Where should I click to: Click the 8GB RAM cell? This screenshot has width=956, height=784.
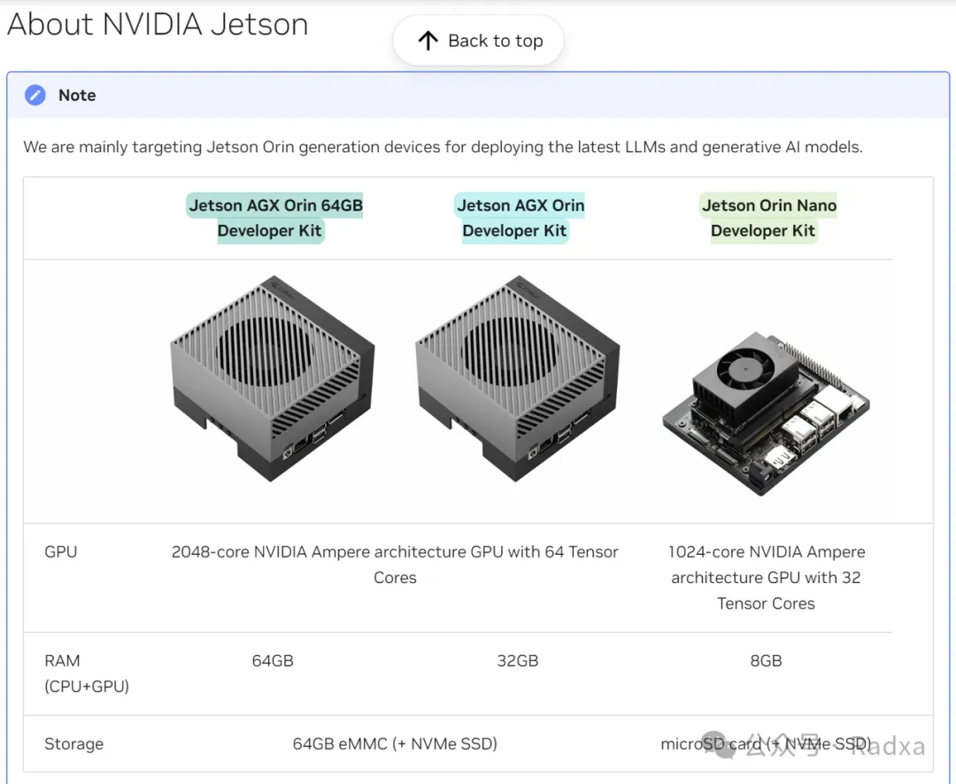tap(767, 661)
